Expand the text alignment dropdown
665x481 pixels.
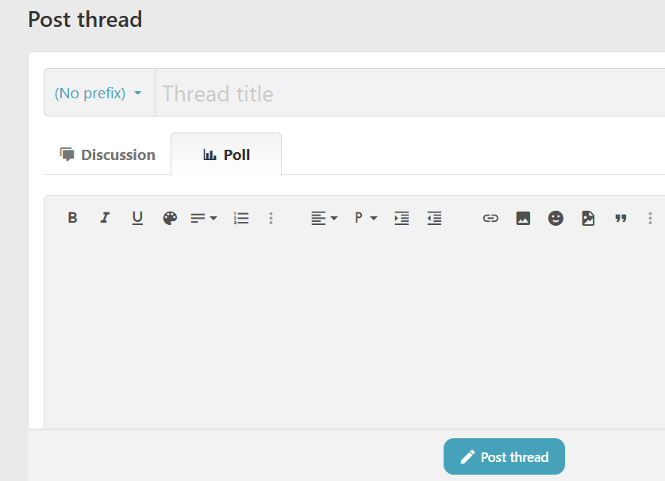[x=324, y=218]
